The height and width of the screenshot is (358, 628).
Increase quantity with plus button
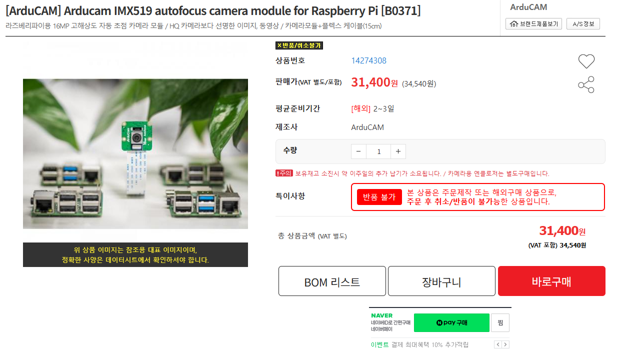pyautogui.click(x=398, y=151)
